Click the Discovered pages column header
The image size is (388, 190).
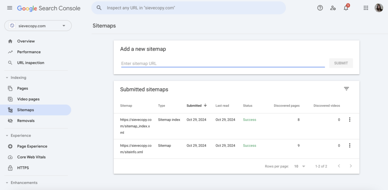click(x=286, y=105)
